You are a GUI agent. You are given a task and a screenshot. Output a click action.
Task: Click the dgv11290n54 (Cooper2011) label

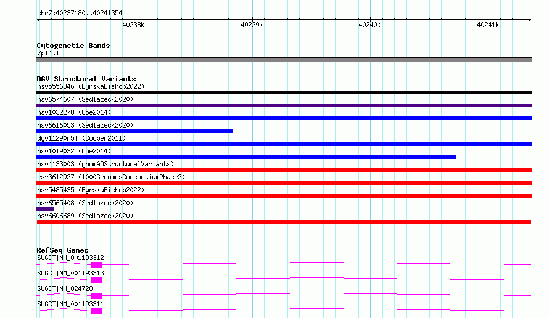[81, 138]
